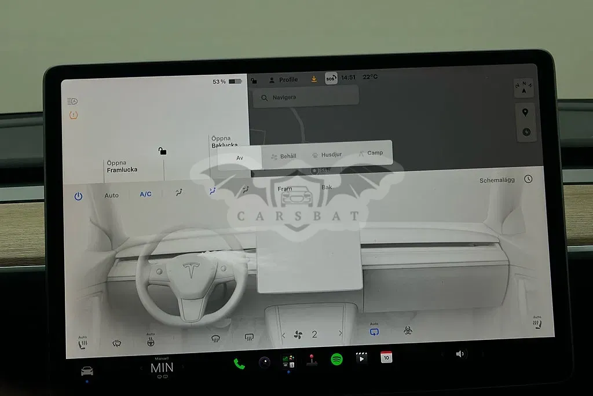
Task: Open the Profile menu
Action: [x=283, y=80]
